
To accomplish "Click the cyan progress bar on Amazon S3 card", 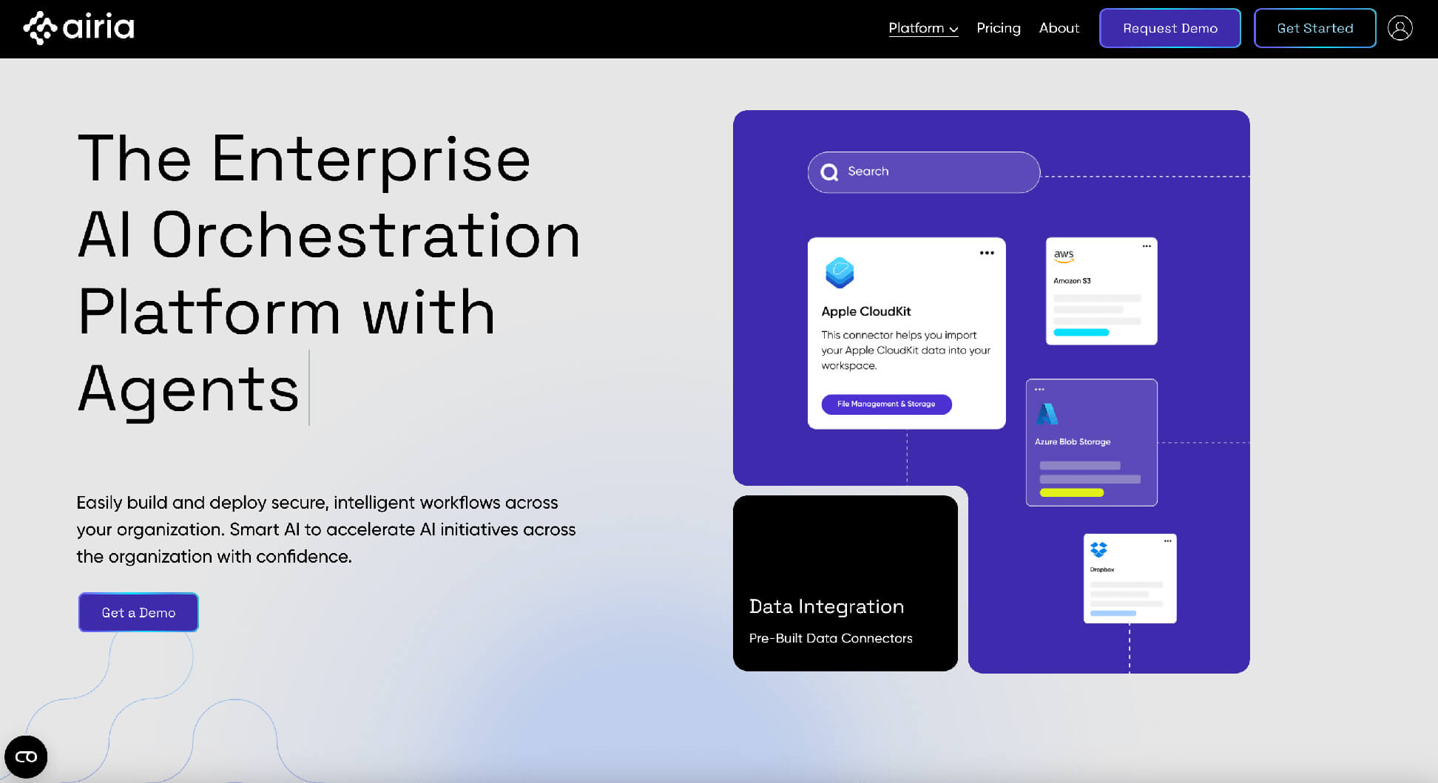I will pyautogui.click(x=1081, y=333).
